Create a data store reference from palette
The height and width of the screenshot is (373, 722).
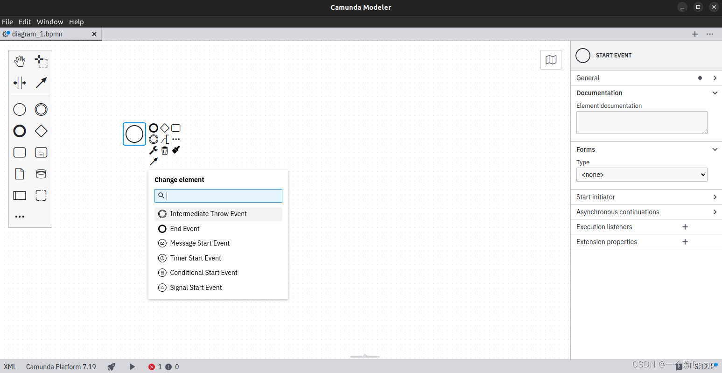click(x=41, y=174)
